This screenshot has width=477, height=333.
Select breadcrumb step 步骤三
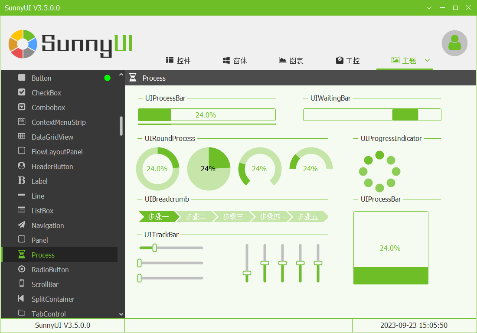(x=233, y=217)
